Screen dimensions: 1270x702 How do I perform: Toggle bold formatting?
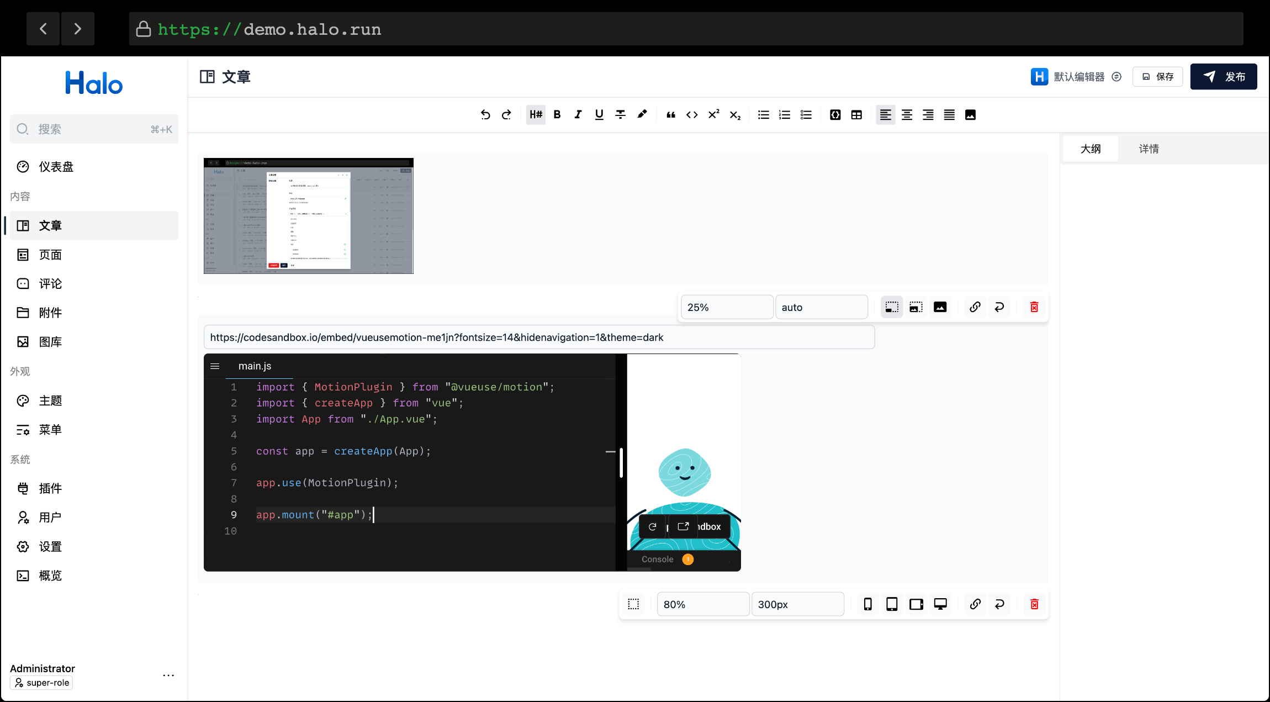pyautogui.click(x=557, y=114)
